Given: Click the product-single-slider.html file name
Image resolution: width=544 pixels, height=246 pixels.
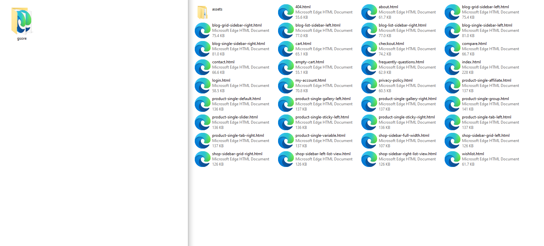Looking at the screenshot, I should tap(235, 117).
